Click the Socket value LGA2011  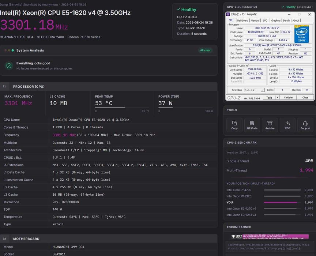point(59,254)
